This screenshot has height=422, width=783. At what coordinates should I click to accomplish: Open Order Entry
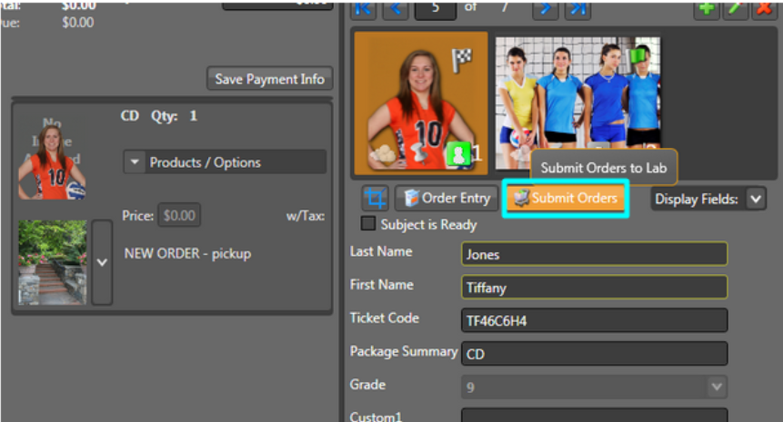point(447,199)
